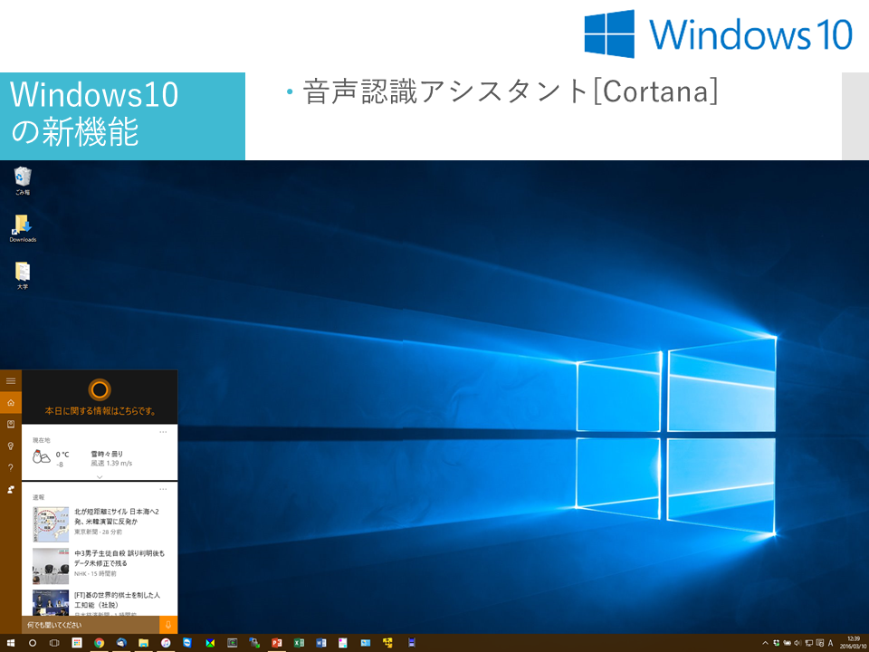Viewport: 869px width, 652px height.
Task: Click the 風速 1.39 m/s text
Action: pos(111,463)
